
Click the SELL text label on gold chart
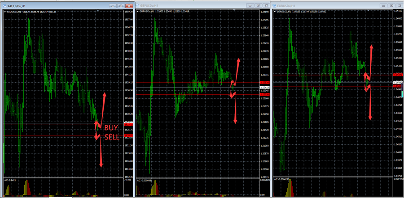coord(112,137)
